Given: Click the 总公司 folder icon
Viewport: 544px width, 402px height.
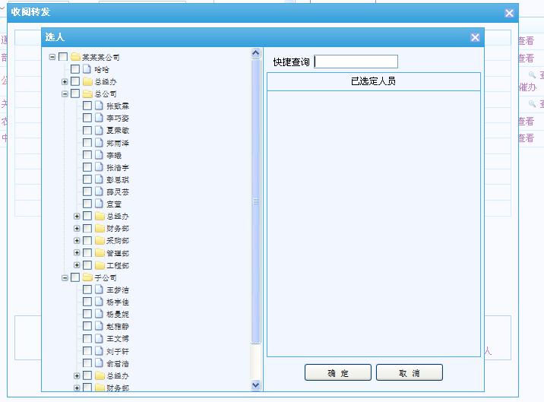Looking at the screenshot, I should tap(87, 94).
